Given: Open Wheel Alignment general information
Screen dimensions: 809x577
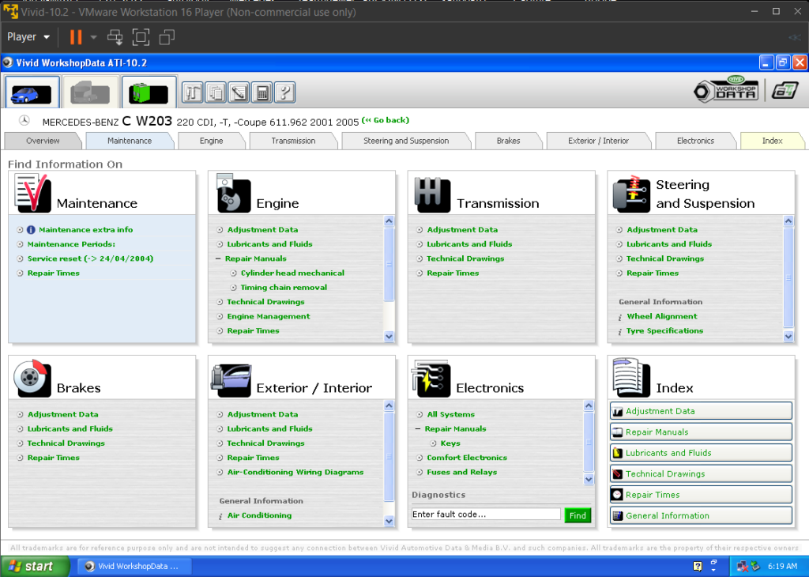Looking at the screenshot, I should pyautogui.click(x=662, y=316).
